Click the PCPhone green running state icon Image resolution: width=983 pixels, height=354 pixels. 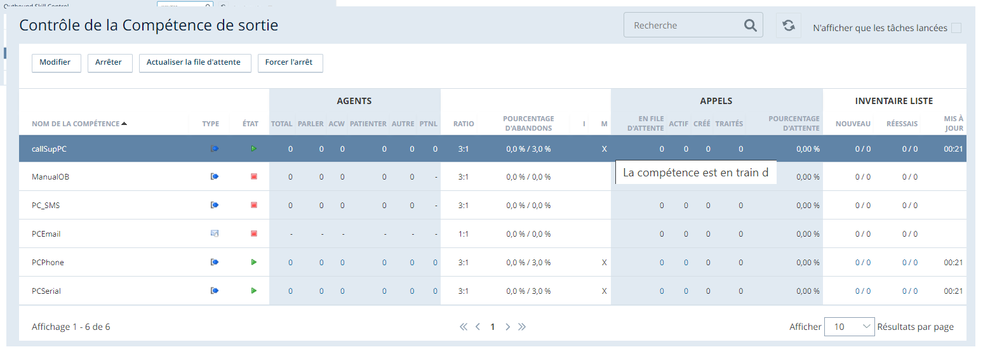254,262
